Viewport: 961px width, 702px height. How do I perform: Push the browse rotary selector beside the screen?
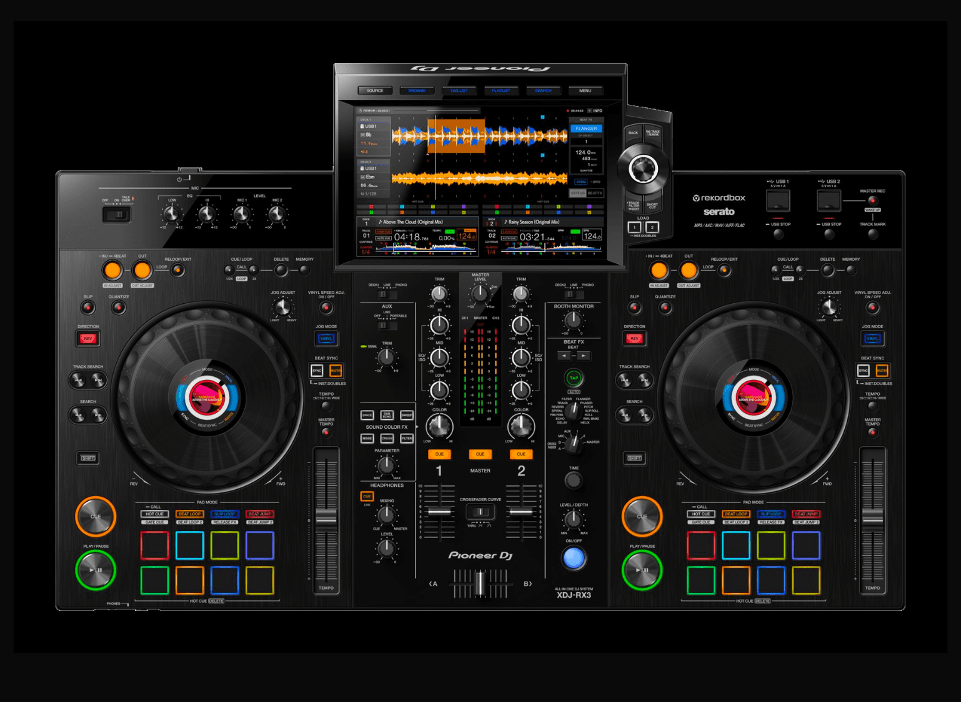pos(642,168)
